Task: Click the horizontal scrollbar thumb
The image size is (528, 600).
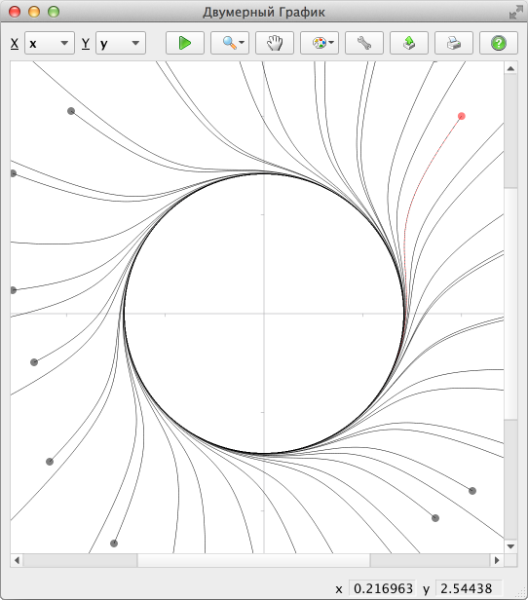Action: point(253,560)
